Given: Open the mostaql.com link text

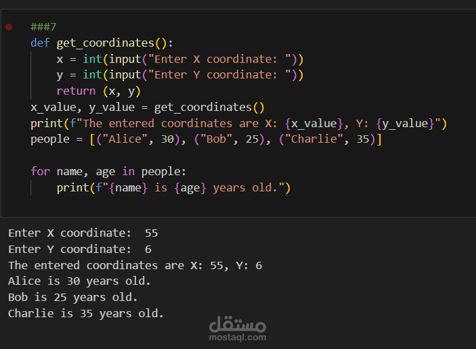Looking at the screenshot, I should (x=238, y=338).
